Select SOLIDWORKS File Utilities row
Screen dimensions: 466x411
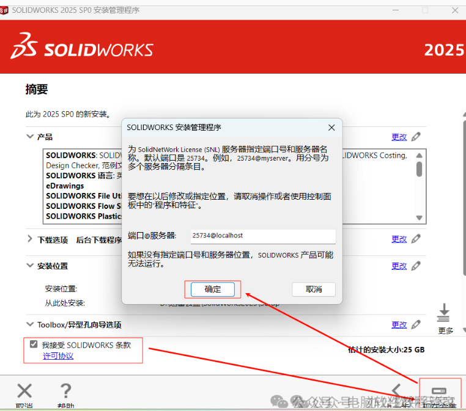(84, 196)
